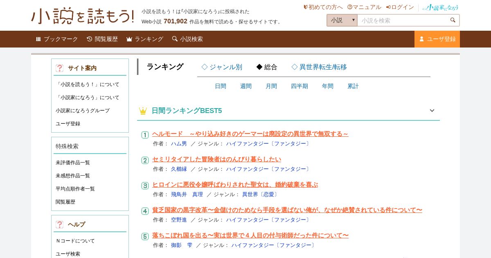Click the orange ユーザ登録 button

pyautogui.click(x=437, y=39)
